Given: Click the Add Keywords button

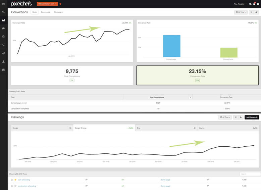Looking at the screenshot, I should coord(252,117).
